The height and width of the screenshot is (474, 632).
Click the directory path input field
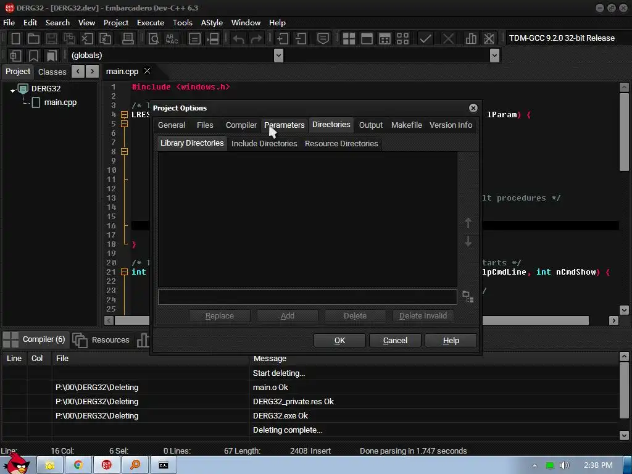point(307,297)
